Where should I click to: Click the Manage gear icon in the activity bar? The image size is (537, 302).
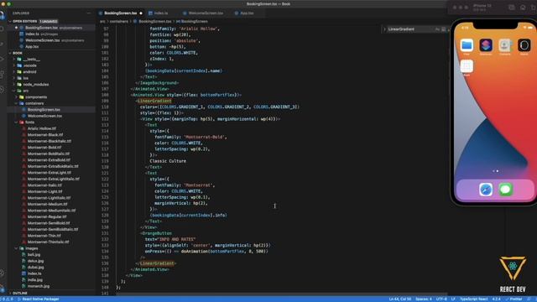pyautogui.click(x=2, y=289)
